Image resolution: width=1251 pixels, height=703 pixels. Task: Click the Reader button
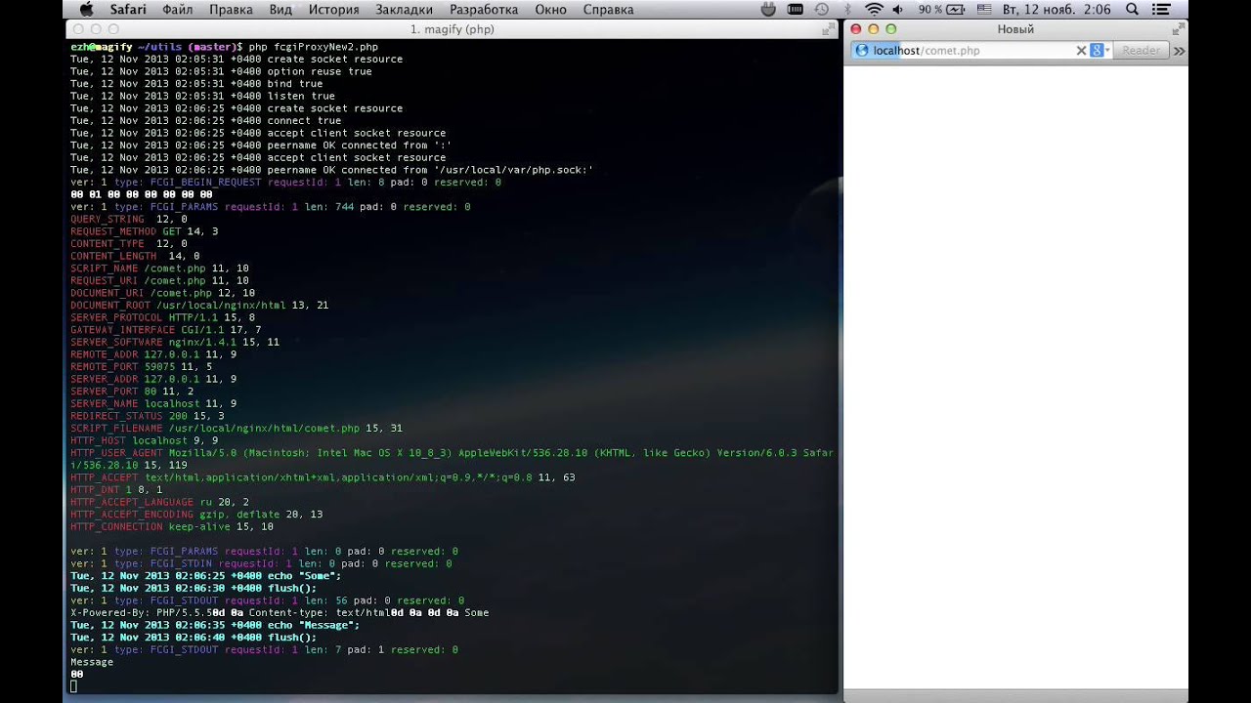pos(1141,50)
